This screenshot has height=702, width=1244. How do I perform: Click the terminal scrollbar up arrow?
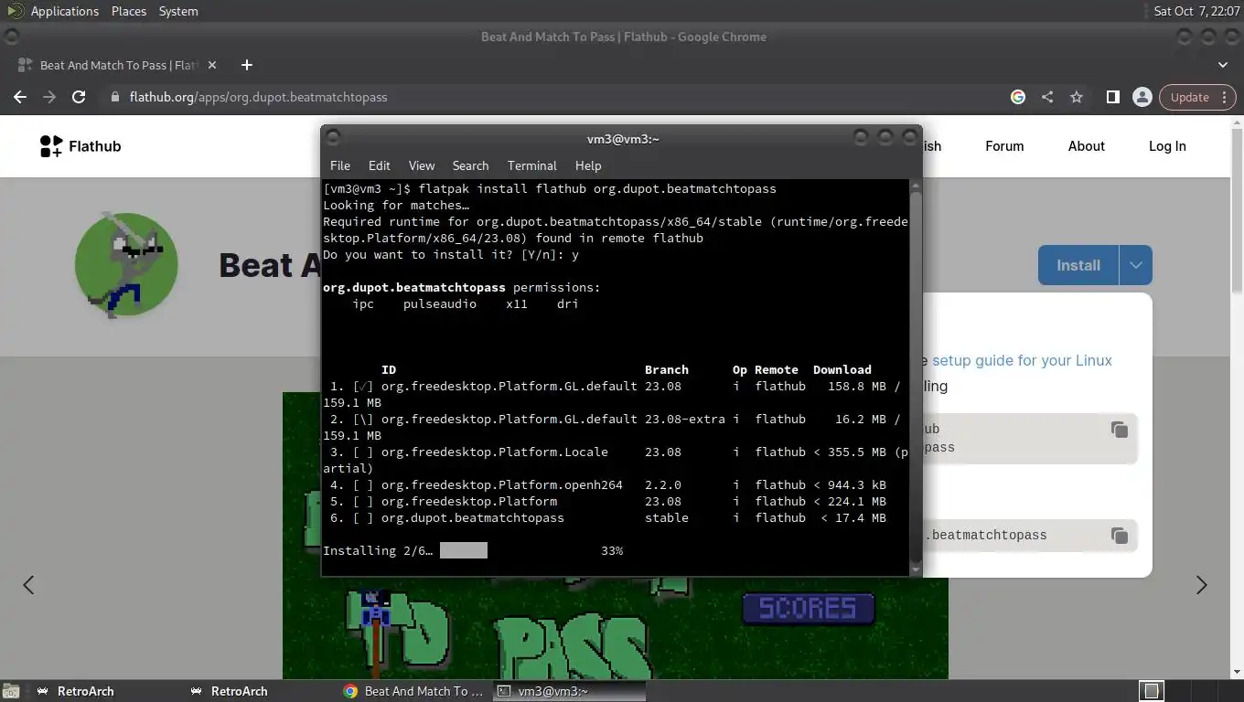(x=916, y=186)
